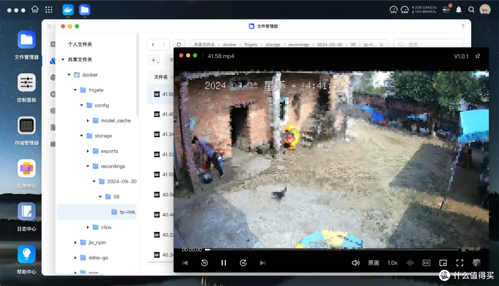This screenshot has width=499, height=286.
Task: Open the plus new-item dropdown
Action: [155, 60]
